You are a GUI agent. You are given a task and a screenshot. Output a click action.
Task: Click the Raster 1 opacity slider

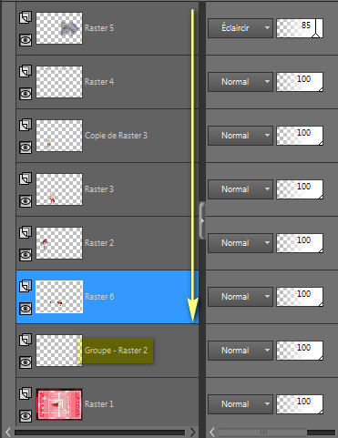[x=300, y=404]
